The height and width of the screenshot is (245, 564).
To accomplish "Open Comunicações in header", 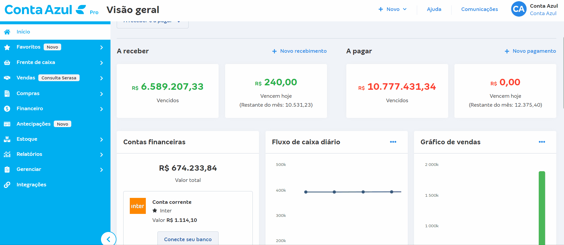I will coord(479,9).
